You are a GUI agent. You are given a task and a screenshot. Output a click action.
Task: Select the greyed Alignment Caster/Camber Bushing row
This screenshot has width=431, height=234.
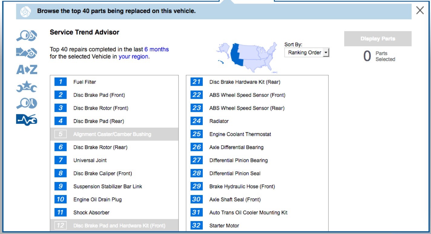point(112,134)
